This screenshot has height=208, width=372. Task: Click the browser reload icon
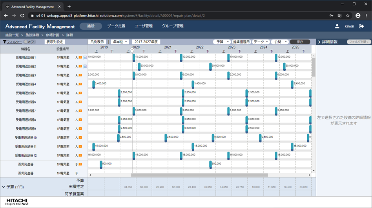coord(22,16)
